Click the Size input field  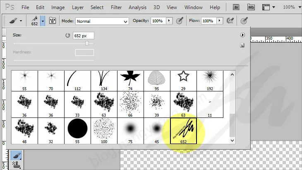click(83, 36)
